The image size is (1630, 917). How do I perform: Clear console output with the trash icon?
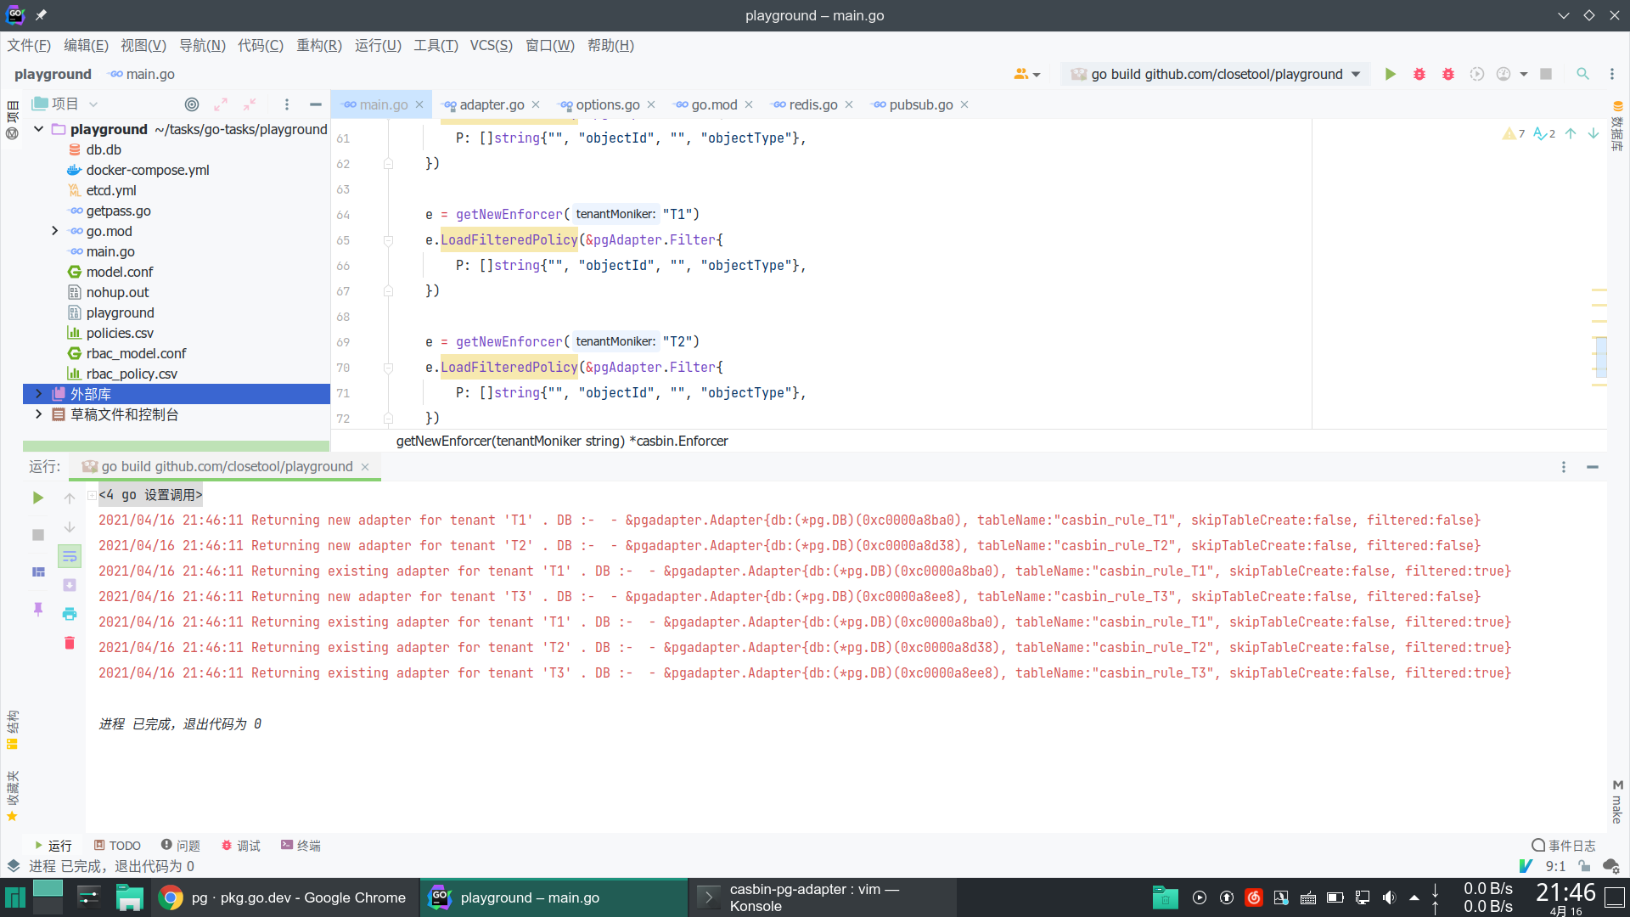[x=70, y=644]
